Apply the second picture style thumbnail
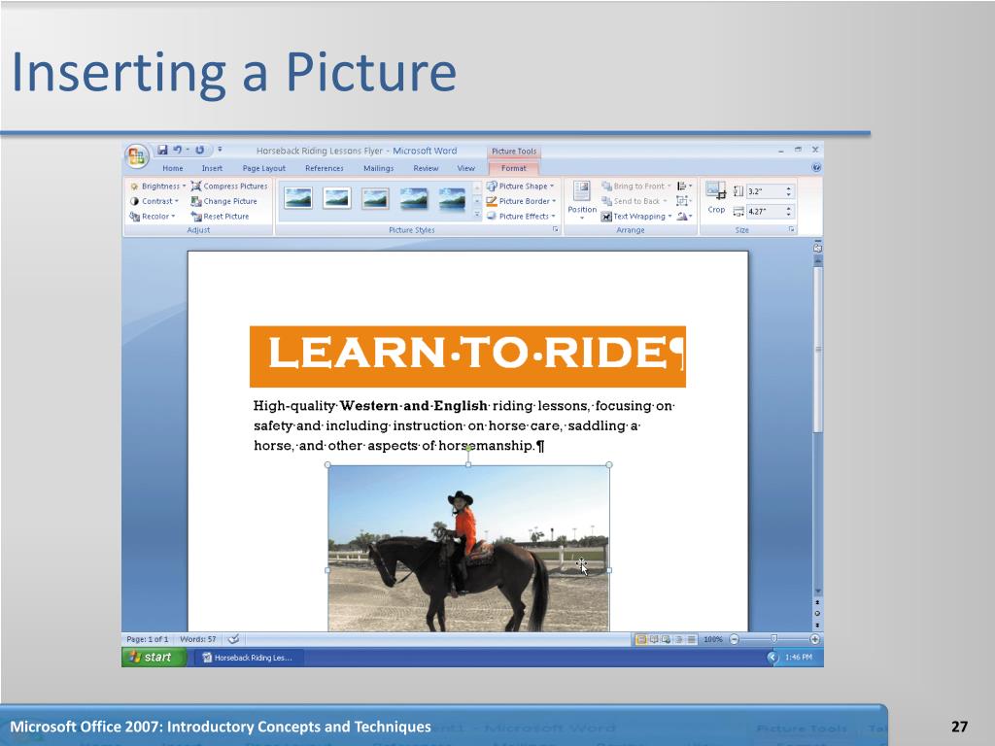The height and width of the screenshot is (746, 995). pyautogui.click(x=337, y=198)
